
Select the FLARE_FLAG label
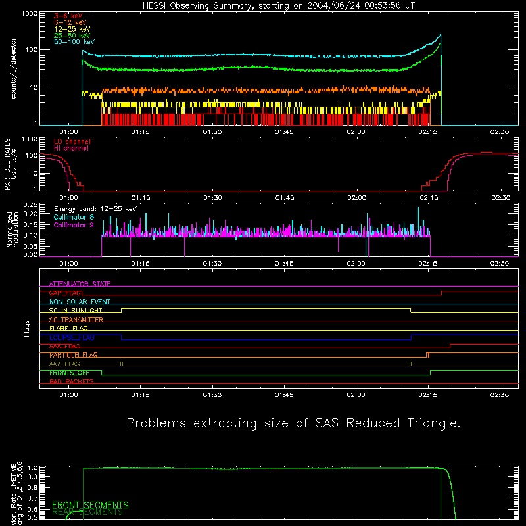68,328
